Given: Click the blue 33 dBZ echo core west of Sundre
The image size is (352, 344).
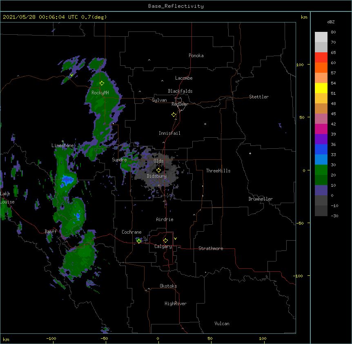Looking at the screenshot, I should pyautogui.click(x=67, y=180).
